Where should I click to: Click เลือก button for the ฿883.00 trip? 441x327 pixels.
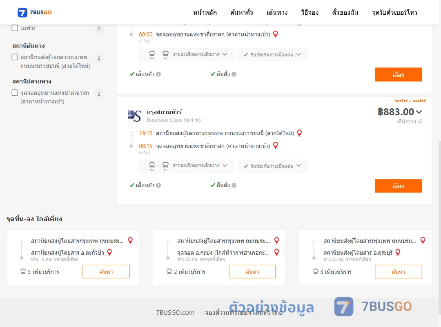(x=398, y=186)
